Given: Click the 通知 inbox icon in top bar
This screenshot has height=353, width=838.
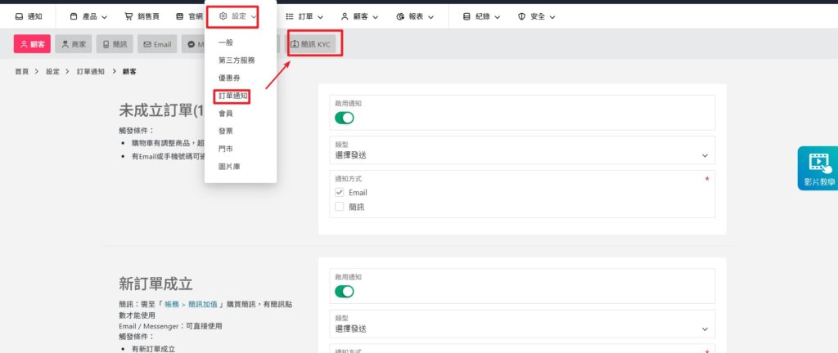Looking at the screenshot, I should [x=19, y=16].
